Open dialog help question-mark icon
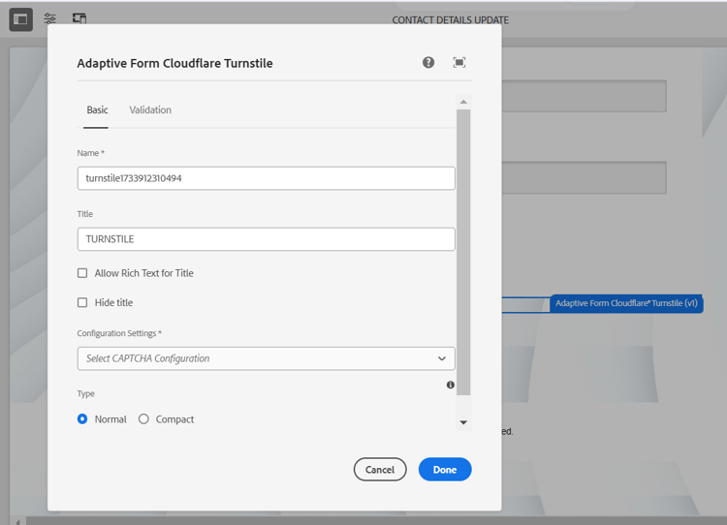 pyautogui.click(x=428, y=63)
